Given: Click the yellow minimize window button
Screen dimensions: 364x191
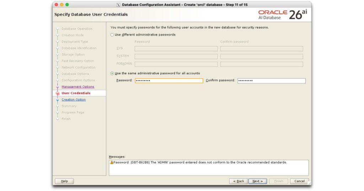Looking at the screenshot, I should click(x=62, y=5).
